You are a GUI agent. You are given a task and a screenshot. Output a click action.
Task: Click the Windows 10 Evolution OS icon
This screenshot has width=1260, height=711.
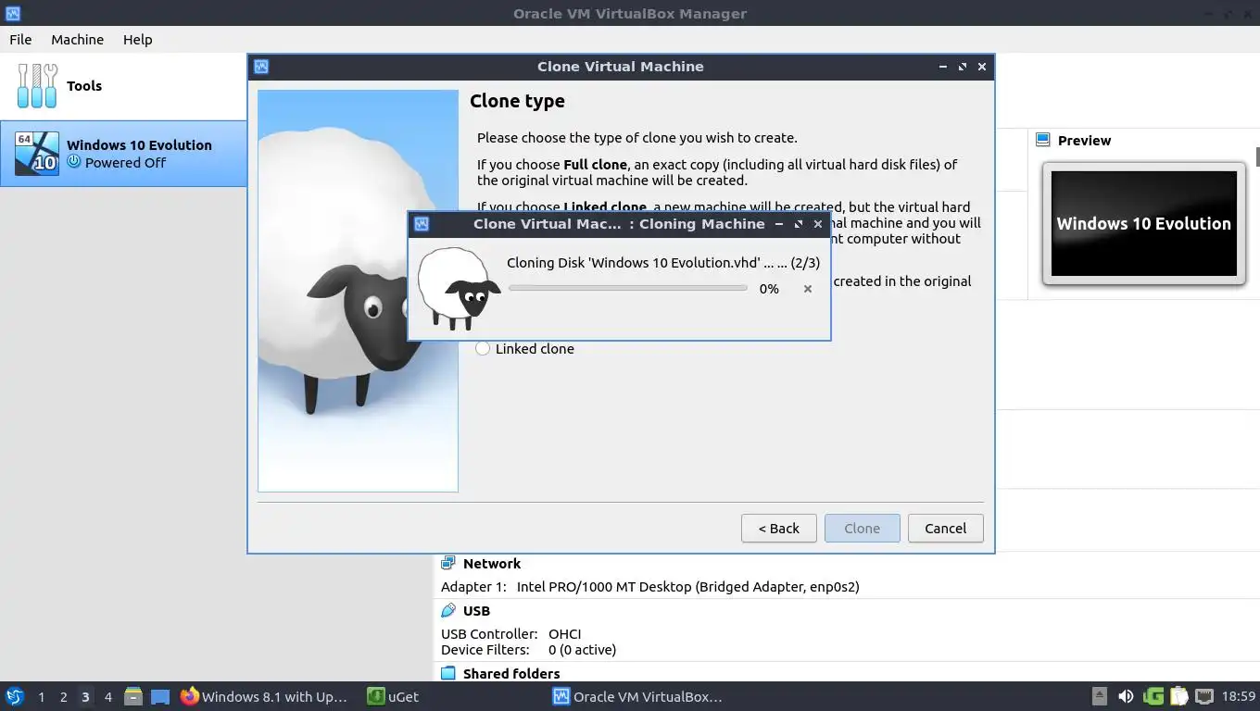point(37,154)
